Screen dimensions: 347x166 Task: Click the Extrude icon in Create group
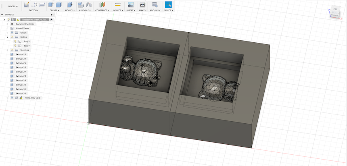pyautogui.click(x=51, y=4)
